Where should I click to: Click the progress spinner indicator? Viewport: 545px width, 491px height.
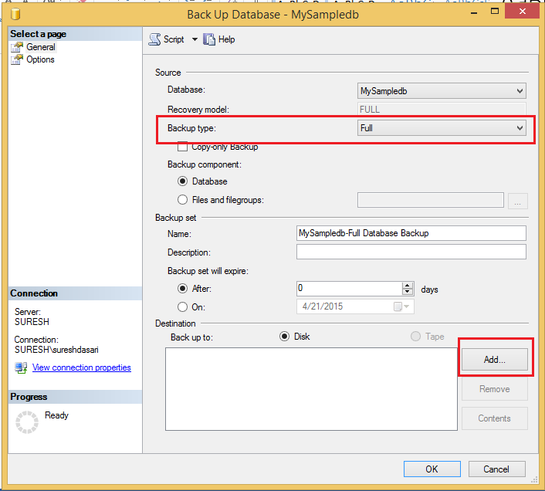coord(27,422)
